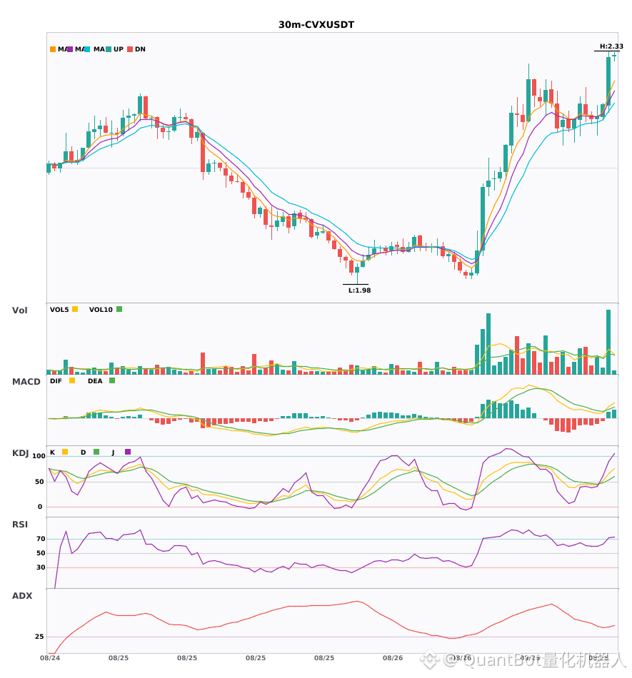The height and width of the screenshot is (678, 632).
Task: Click the VOL5 legend text
Action: pos(59,310)
